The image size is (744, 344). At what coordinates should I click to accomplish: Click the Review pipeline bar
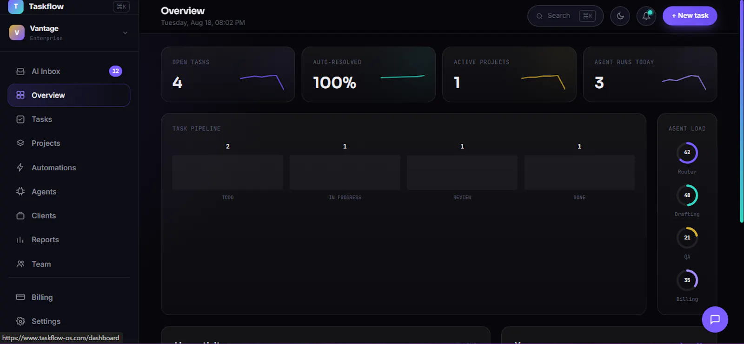click(x=462, y=172)
